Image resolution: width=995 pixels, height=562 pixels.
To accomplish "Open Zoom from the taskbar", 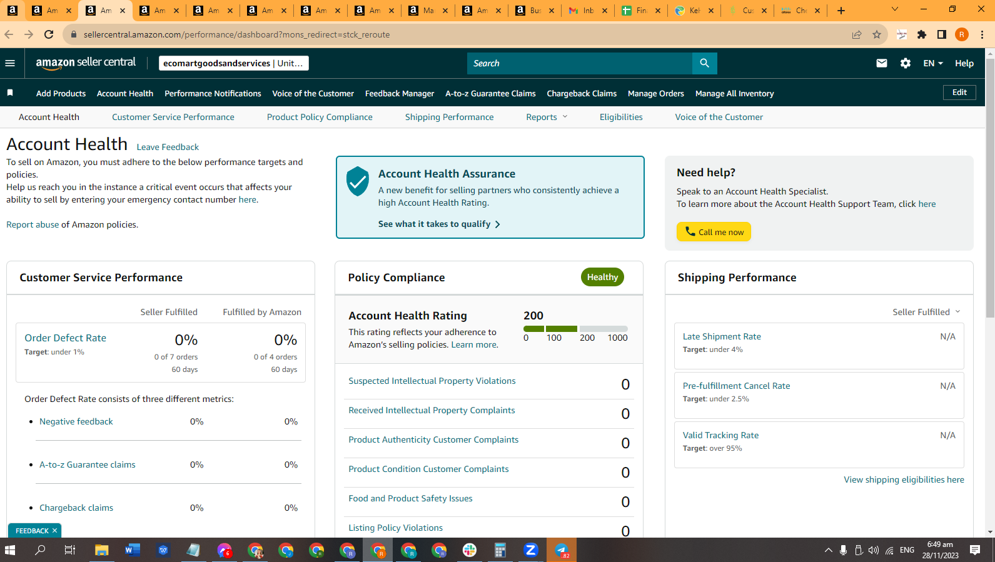I will click(x=531, y=550).
